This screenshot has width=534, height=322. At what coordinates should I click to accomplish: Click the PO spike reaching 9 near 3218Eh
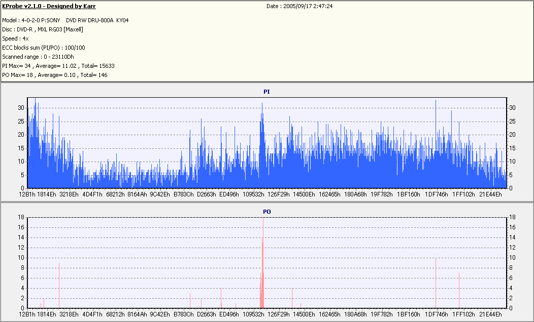pyautogui.click(x=59, y=286)
